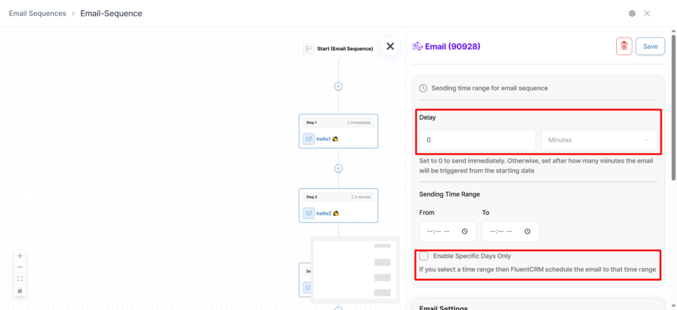Screen dimensions: 677x310
Task: Add step between Step 1 and Step 2
Action: point(338,169)
